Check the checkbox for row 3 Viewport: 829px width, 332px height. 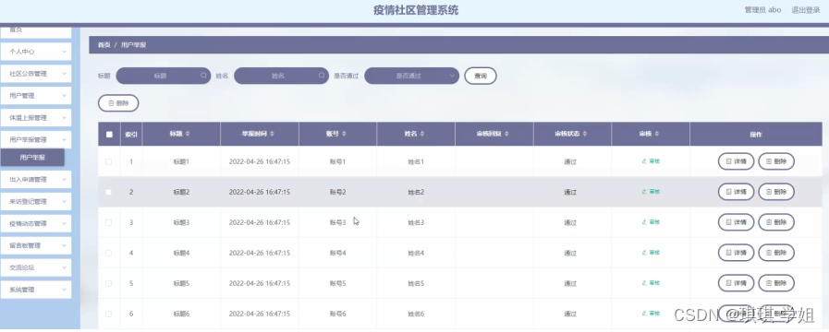[x=108, y=222]
